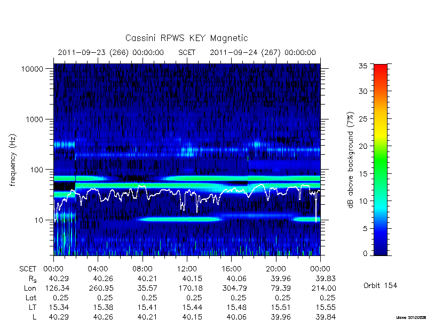Click the "frequency (Hz)" axis label

(12, 160)
